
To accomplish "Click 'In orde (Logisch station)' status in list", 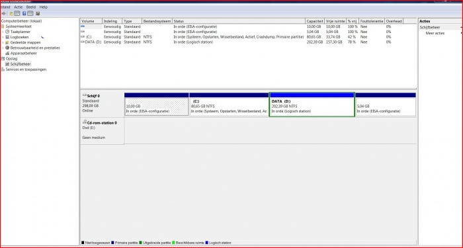I will coord(193,42).
